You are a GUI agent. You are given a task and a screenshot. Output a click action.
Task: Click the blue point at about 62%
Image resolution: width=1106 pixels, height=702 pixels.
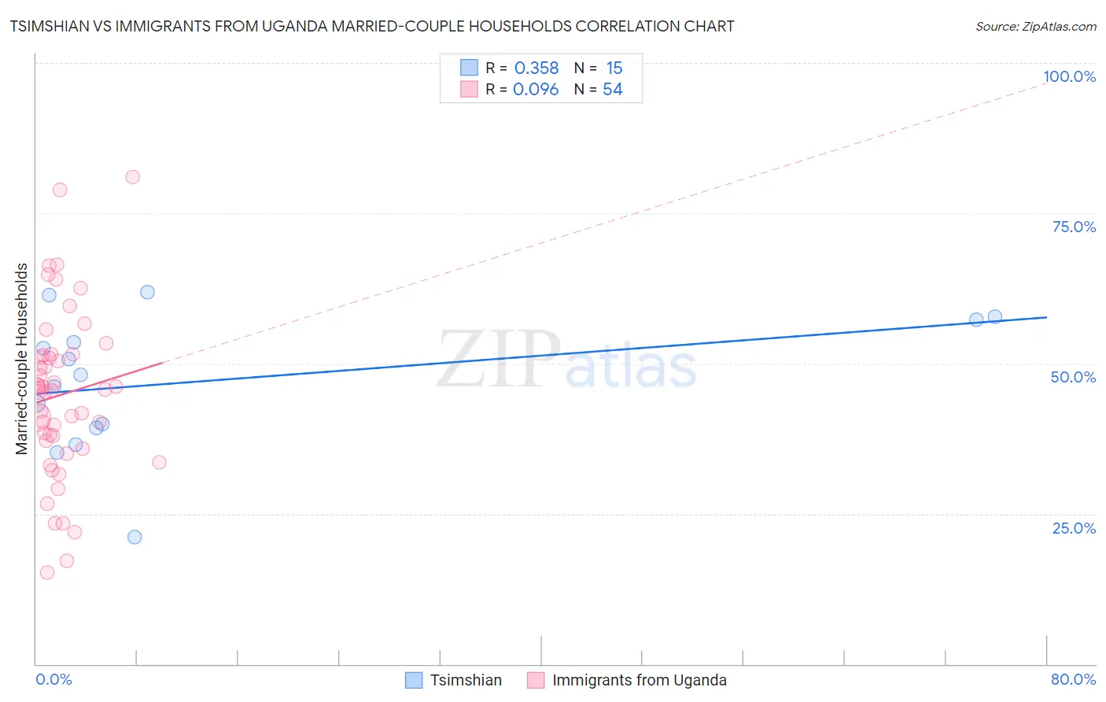tap(147, 292)
